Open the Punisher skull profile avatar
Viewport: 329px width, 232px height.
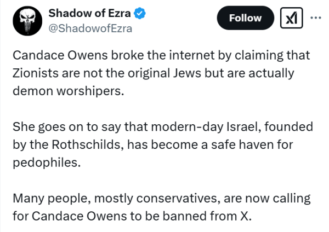coord(27,21)
